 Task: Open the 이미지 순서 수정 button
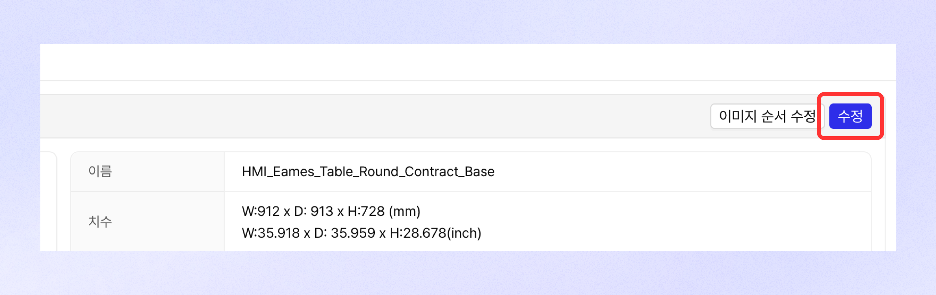tap(767, 116)
